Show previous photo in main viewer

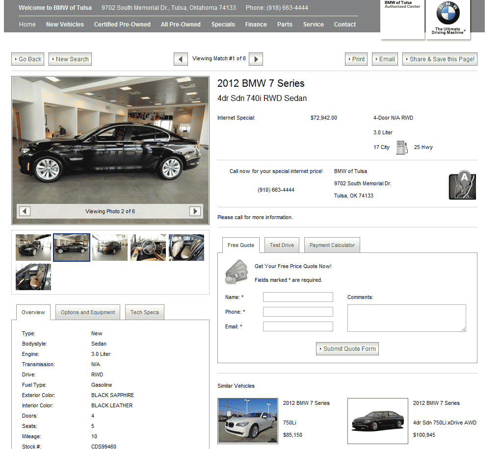(25, 211)
